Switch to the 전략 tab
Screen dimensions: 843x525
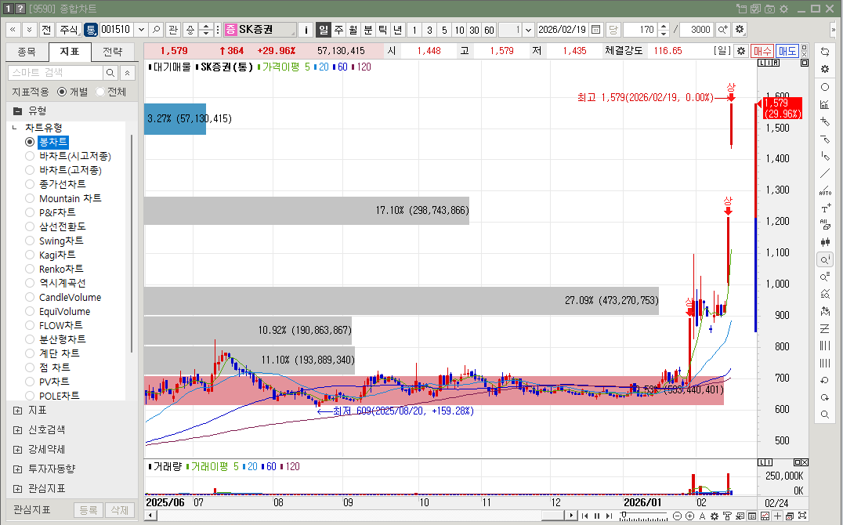point(112,52)
